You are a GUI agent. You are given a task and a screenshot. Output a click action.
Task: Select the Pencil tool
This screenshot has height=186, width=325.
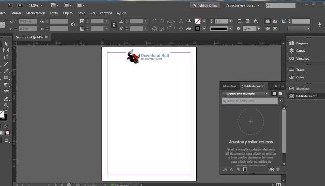click(x=6, y=71)
